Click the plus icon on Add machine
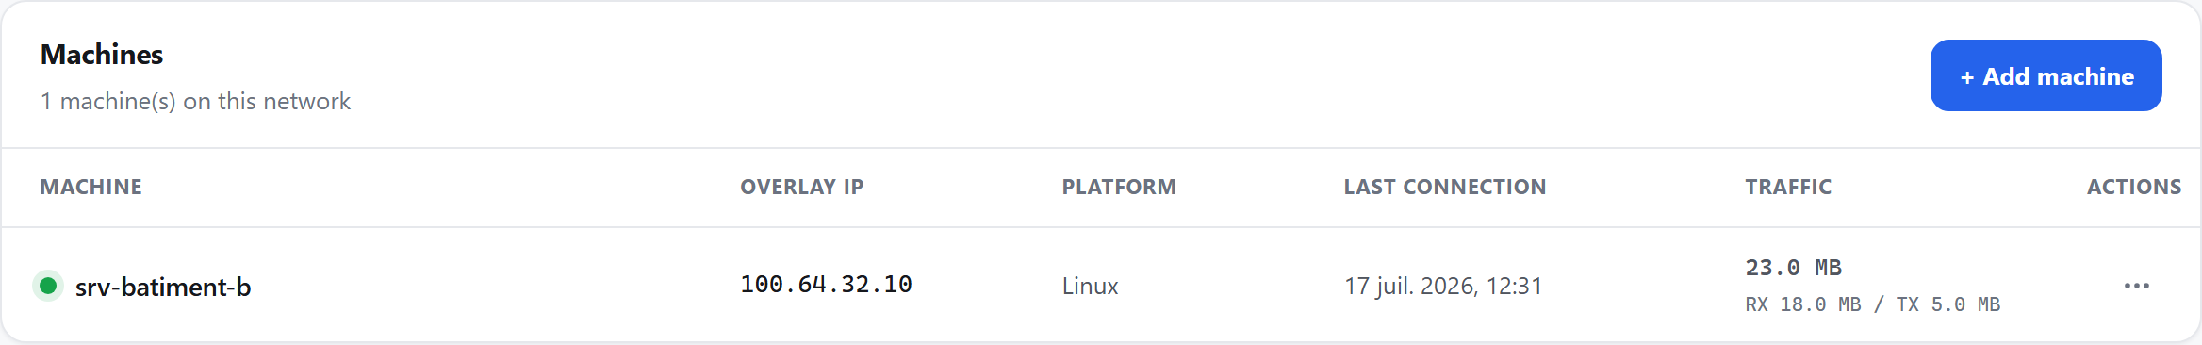The height and width of the screenshot is (345, 2202). 1967,77
